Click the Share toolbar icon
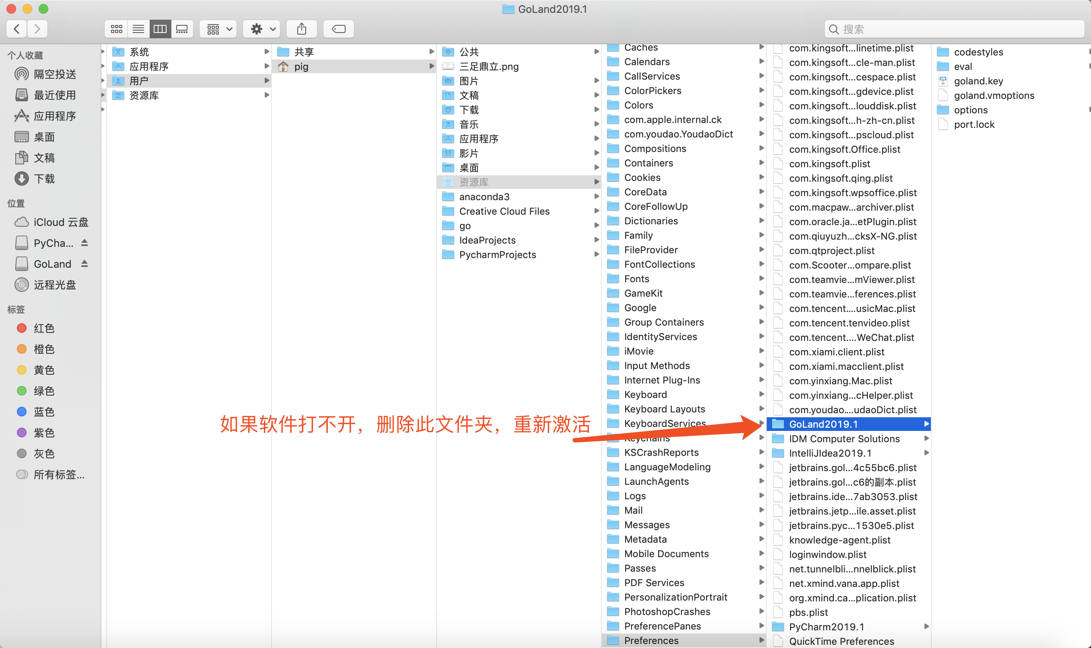 click(301, 29)
